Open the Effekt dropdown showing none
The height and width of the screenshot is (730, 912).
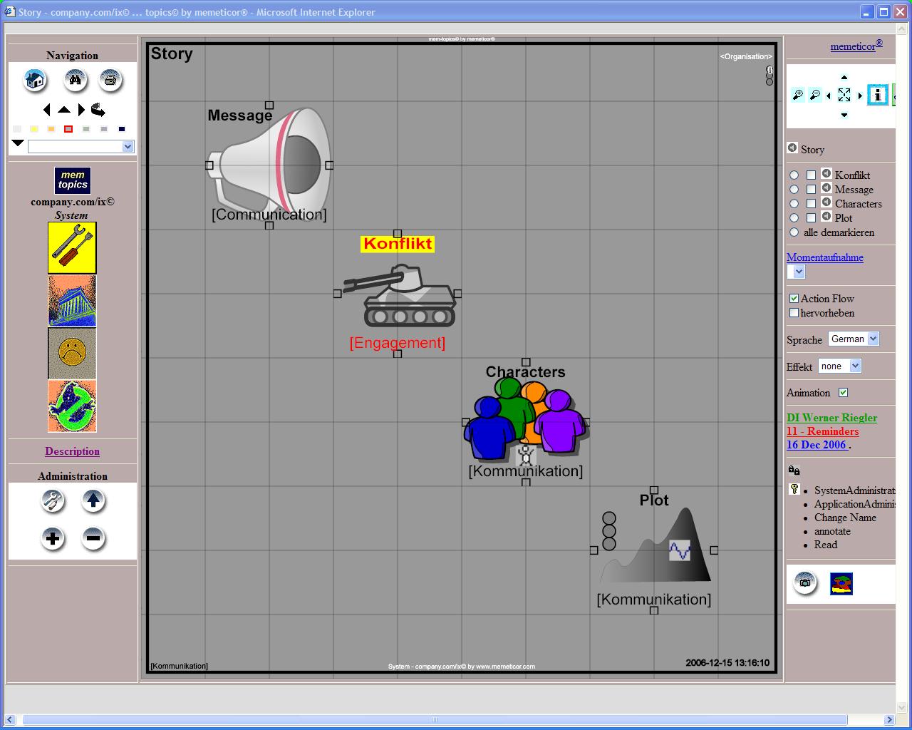point(840,366)
